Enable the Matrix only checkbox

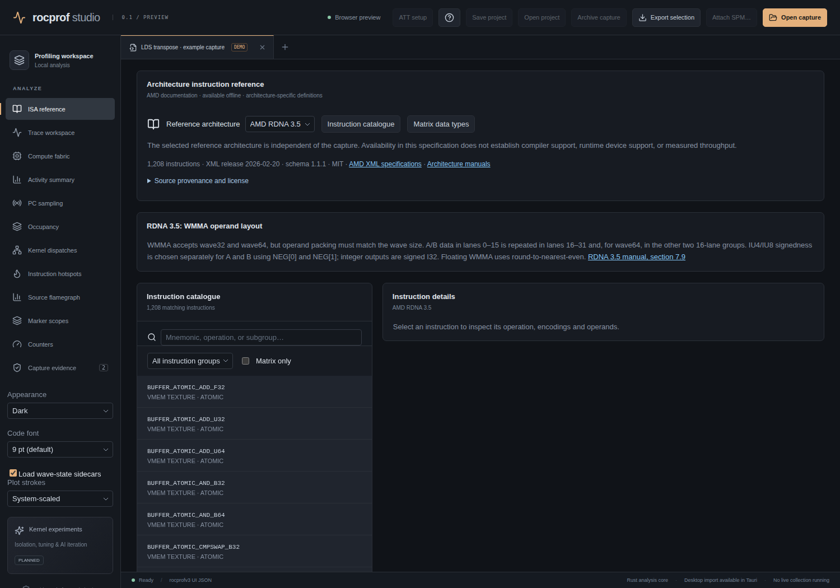click(245, 361)
